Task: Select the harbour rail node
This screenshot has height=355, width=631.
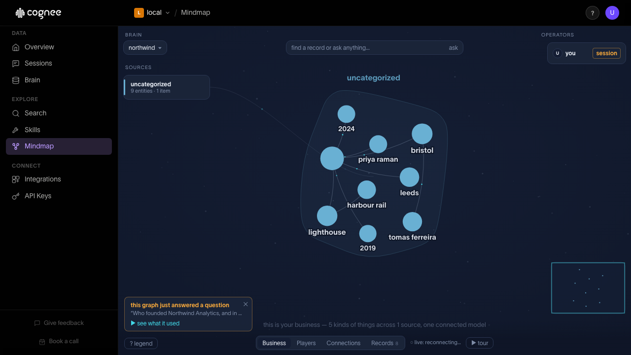Action: [x=367, y=190]
